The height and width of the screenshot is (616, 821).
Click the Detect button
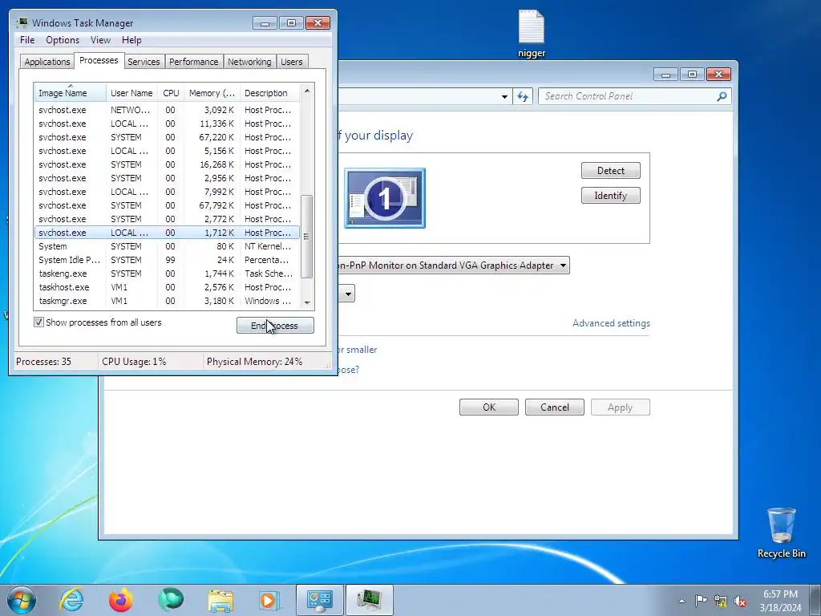610,171
